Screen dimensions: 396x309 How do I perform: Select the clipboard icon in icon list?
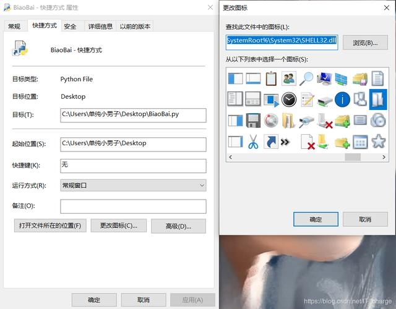pyautogui.click(x=271, y=78)
